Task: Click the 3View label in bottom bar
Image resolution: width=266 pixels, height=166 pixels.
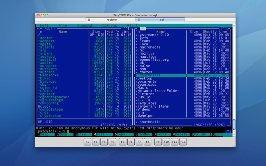Action: pos(84,134)
